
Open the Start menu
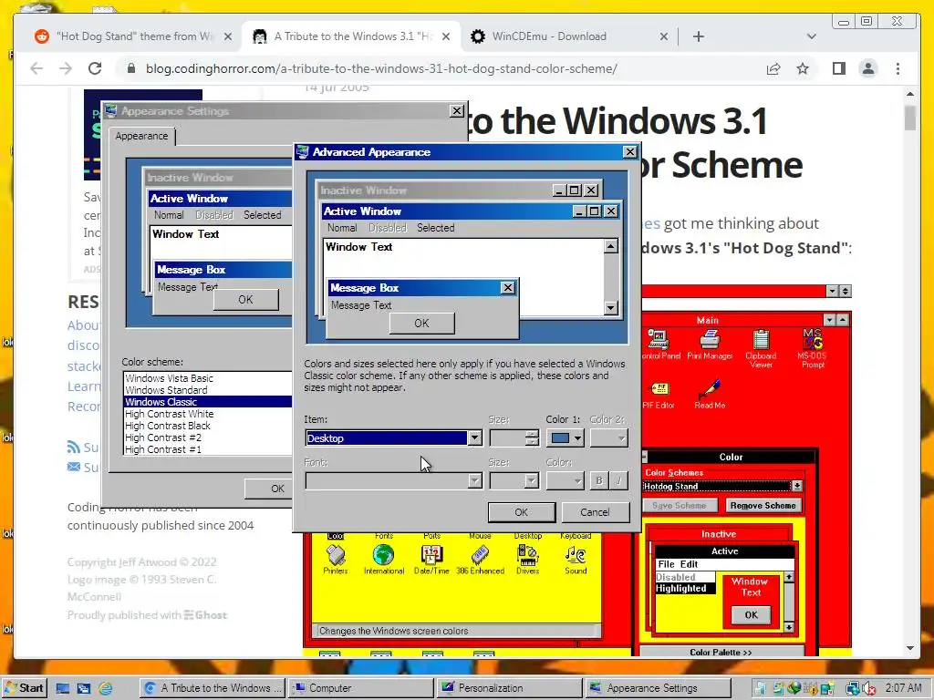coord(24,688)
